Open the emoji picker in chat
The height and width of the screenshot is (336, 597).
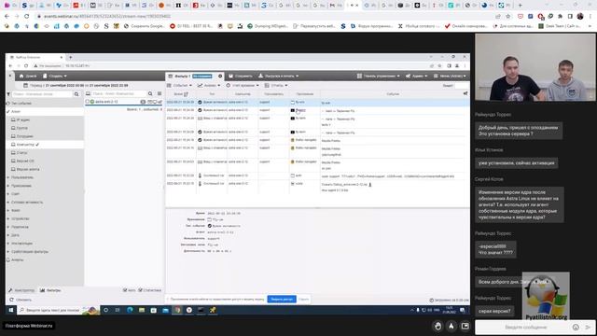576,328
